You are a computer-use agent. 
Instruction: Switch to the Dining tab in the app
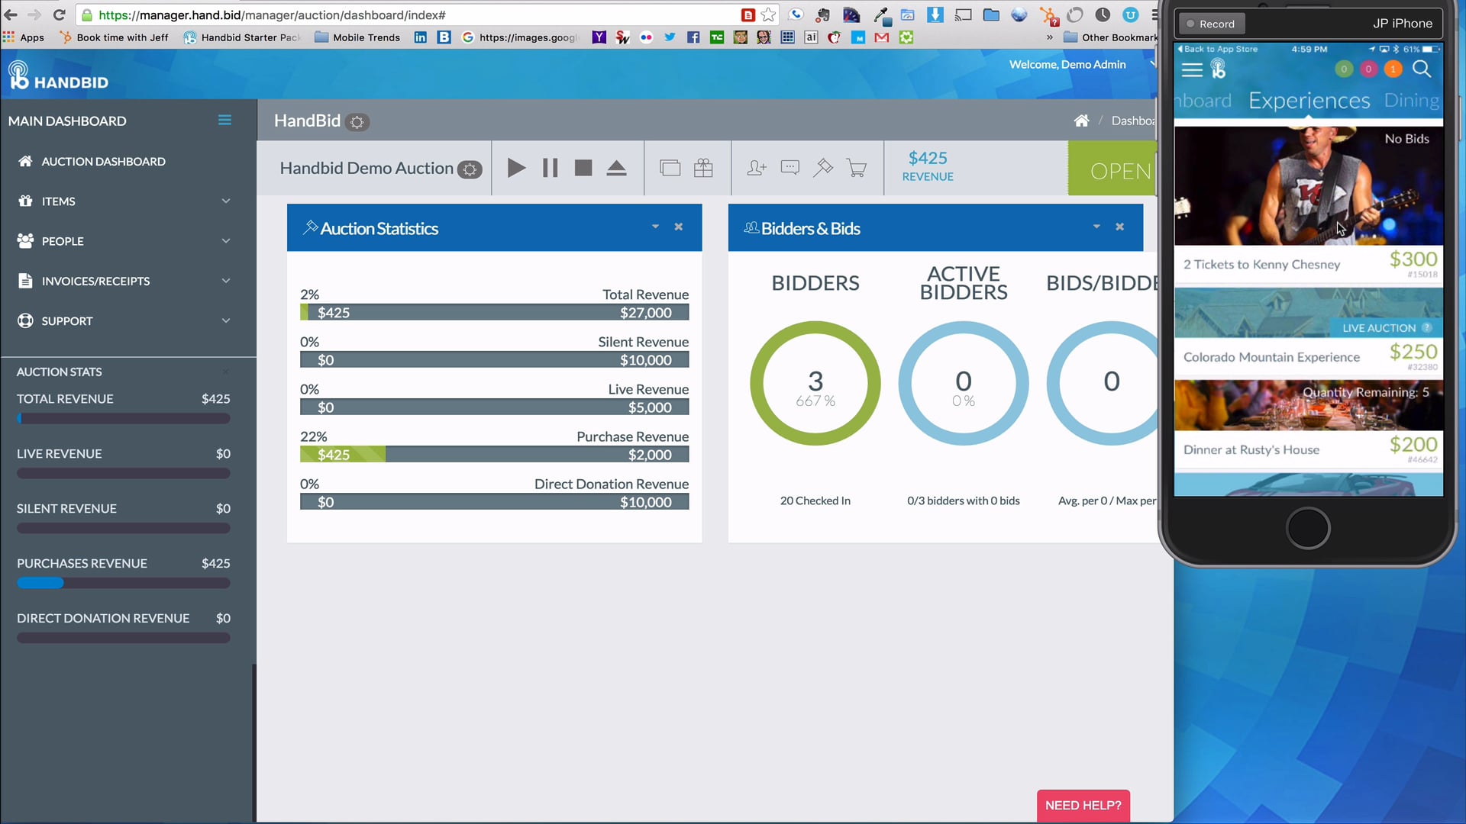(1412, 100)
